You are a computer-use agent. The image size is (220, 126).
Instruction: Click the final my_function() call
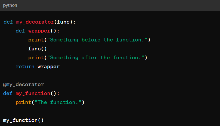[23, 120]
